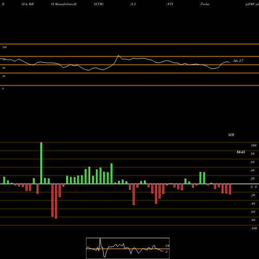259x259 pixels.
Task: Click the 60 label on MR axis
Action: pyautogui.click(x=252, y=162)
